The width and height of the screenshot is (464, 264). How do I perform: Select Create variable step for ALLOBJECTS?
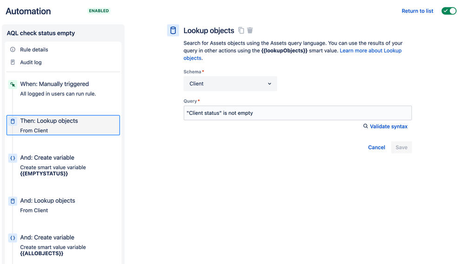(63, 245)
